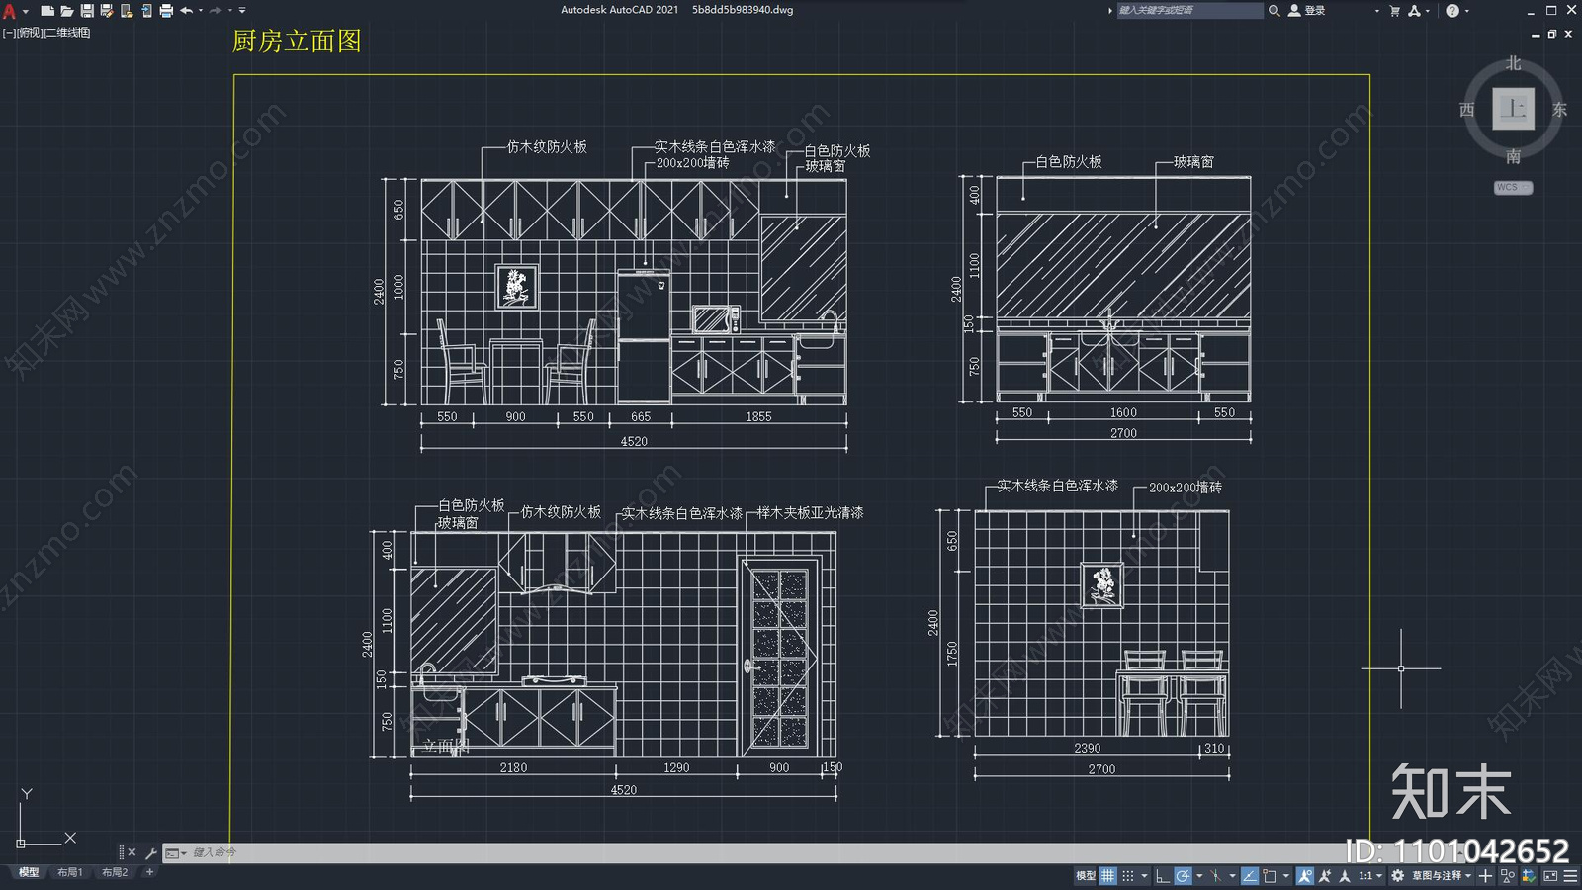Click the [-] viewport controls label
This screenshot has width=1582, height=890.
click(9, 33)
